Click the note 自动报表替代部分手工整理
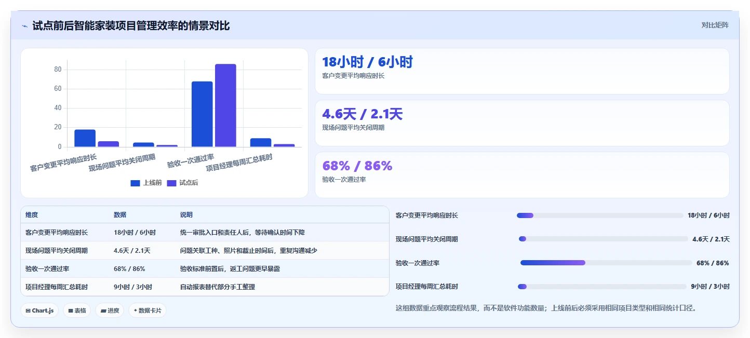The width and height of the screenshot is (750, 338). [x=218, y=287]
